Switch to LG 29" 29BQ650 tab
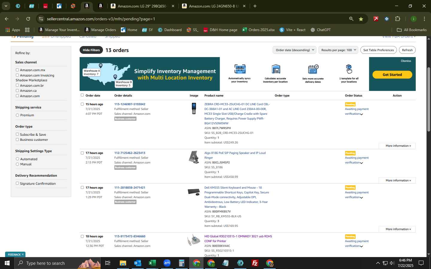Viewport: 431px width, 269px height. pos(142,6)
